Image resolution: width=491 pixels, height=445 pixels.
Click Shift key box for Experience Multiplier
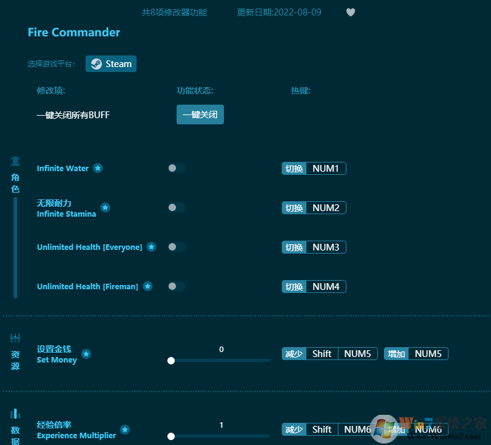pyautogui.click(x=322, y=430)
